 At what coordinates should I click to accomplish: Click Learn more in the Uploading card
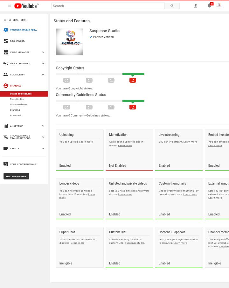click(x=86, y=142)
